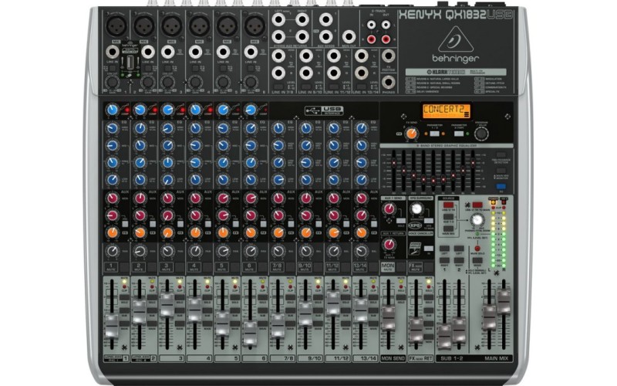Click the Program/Value knob
The image size is (617, 386).
pyautogui.click(x=481, y=134)
